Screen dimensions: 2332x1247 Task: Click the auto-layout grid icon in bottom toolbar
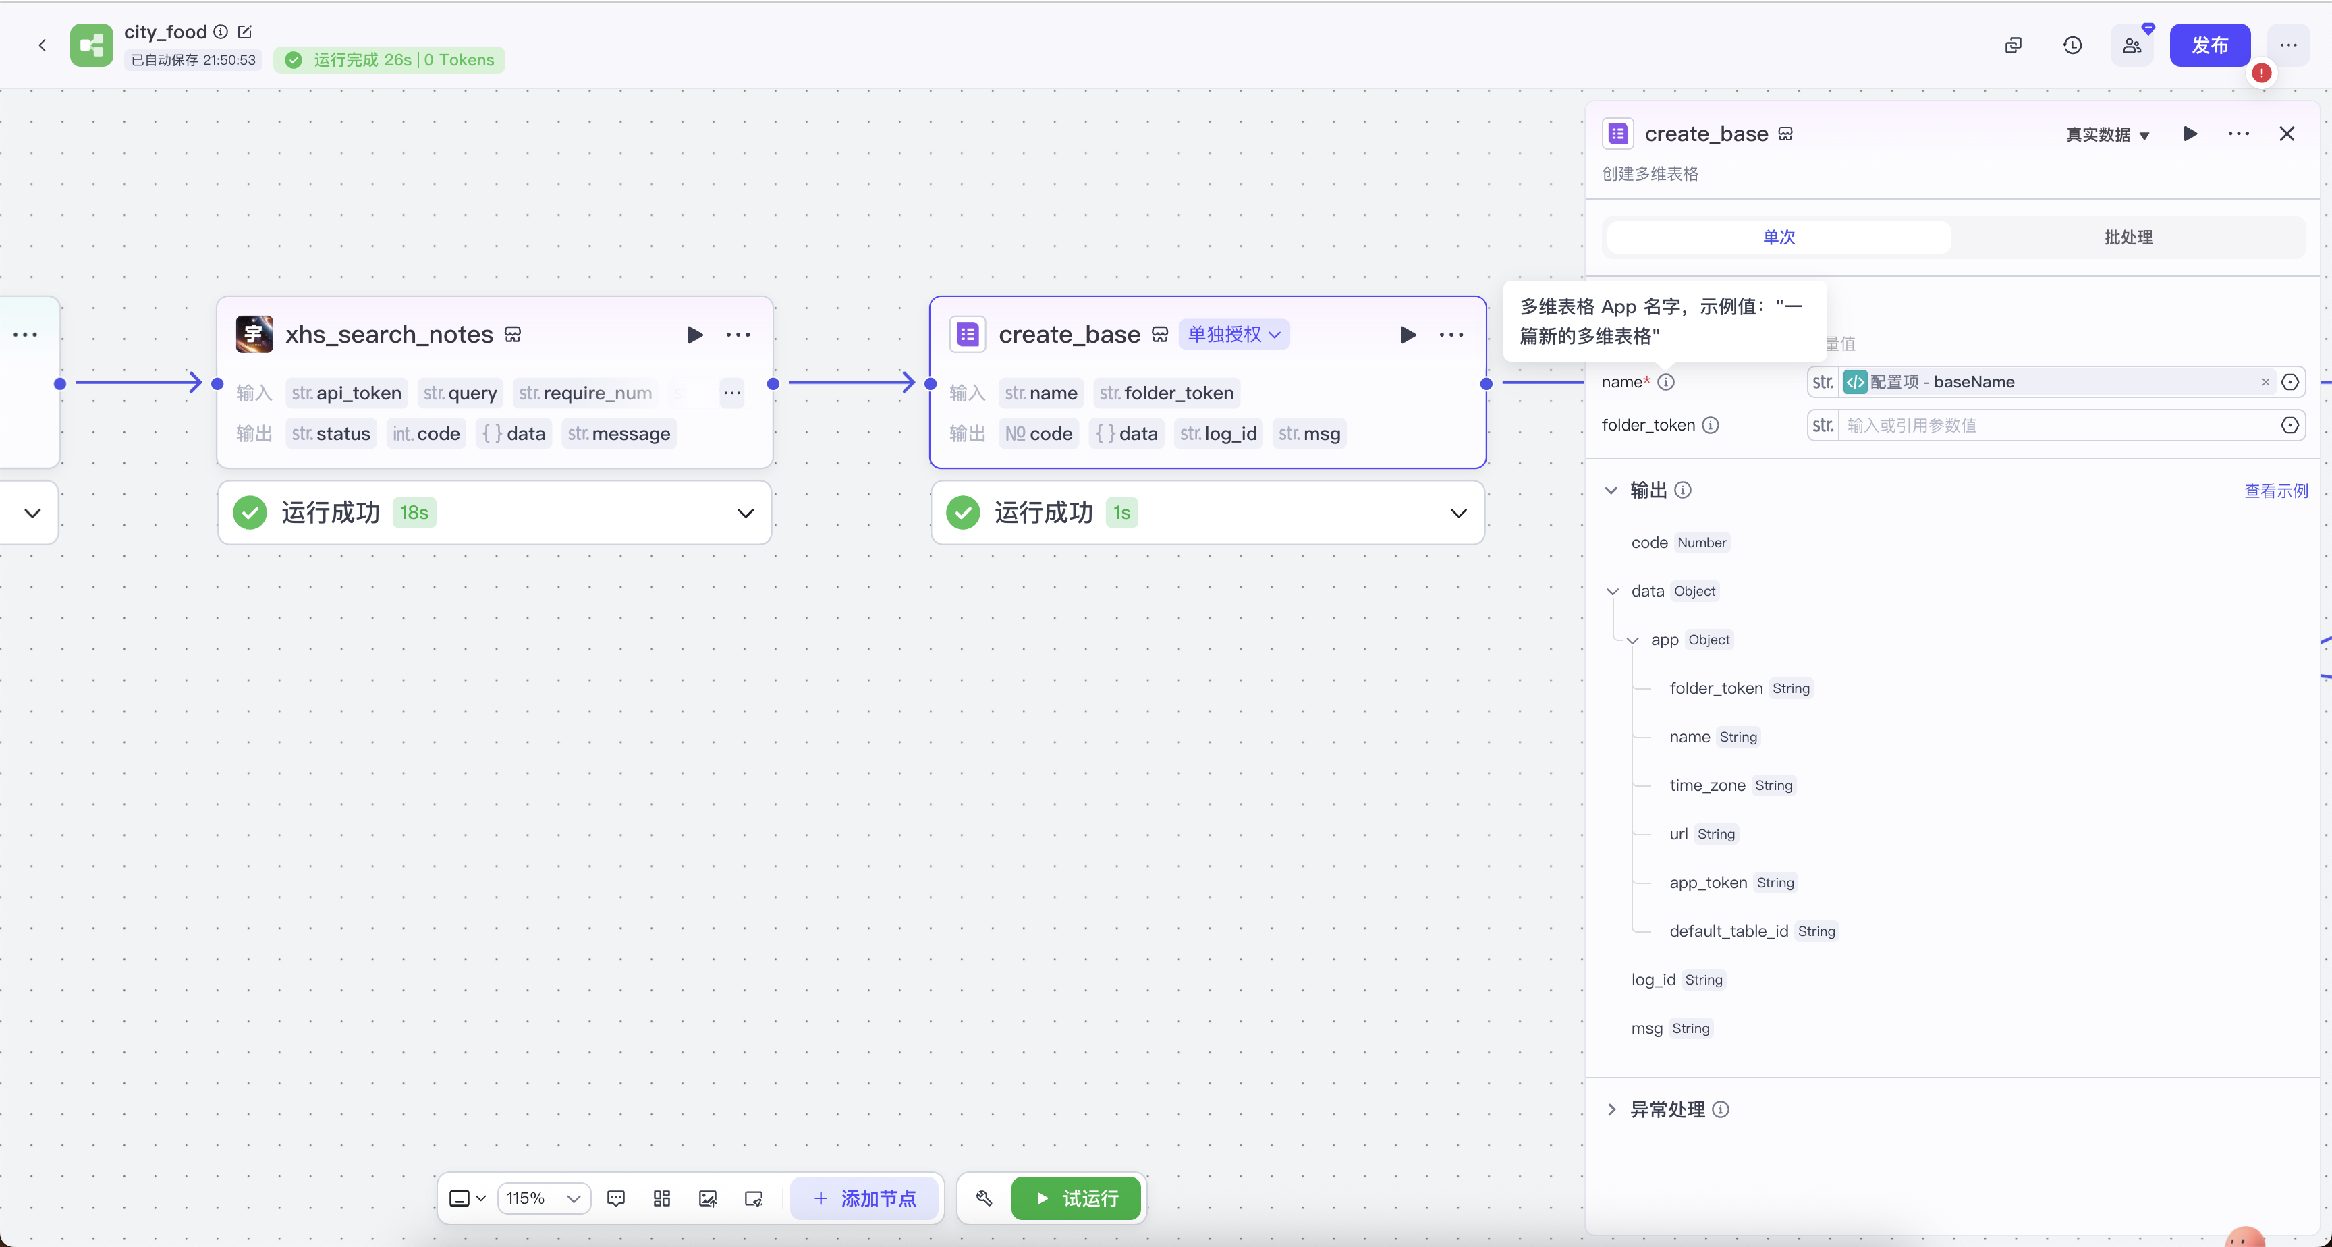662,1198
